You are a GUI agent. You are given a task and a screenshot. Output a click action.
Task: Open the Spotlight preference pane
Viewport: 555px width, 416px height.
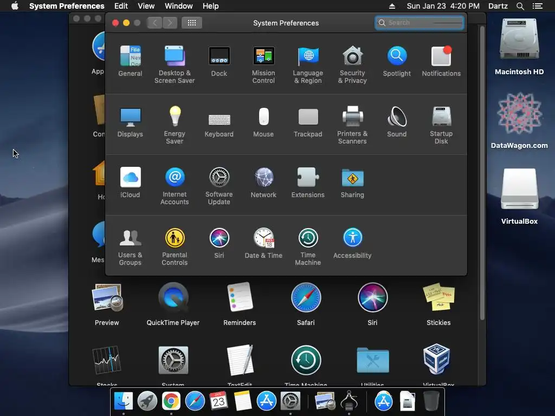click(397, 61)
